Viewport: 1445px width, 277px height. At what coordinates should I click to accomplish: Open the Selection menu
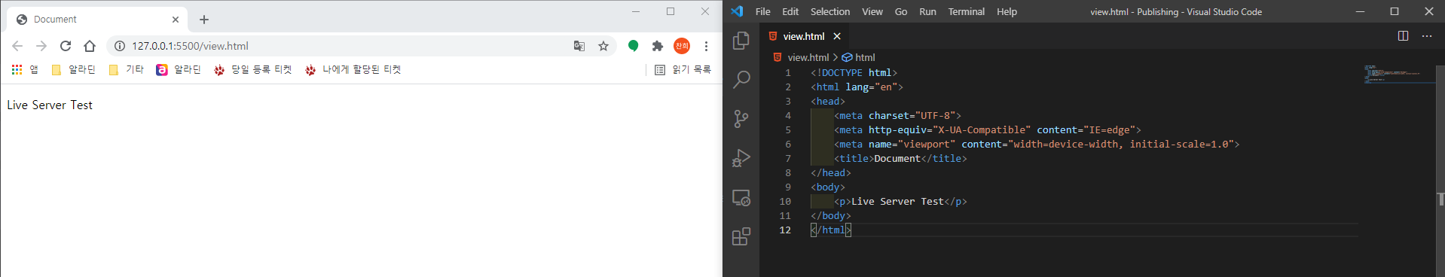coord(830,11)
